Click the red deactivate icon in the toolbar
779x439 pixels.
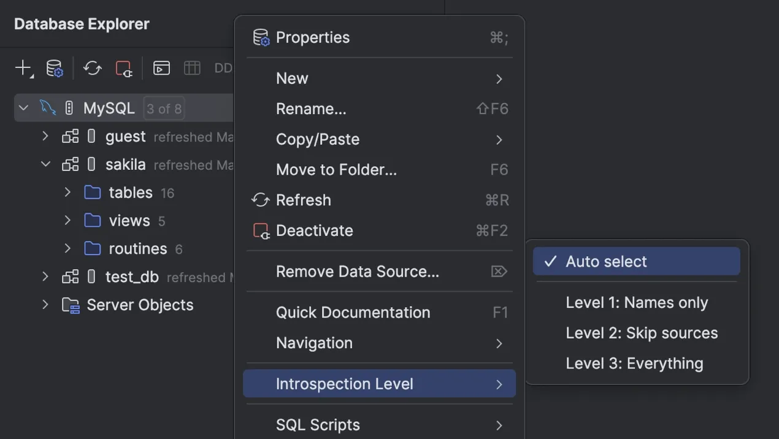(124, 68)
